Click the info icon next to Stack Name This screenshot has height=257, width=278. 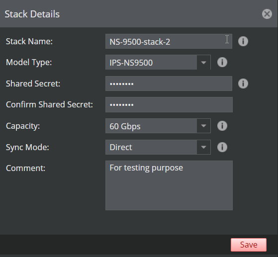coord(243,41)
